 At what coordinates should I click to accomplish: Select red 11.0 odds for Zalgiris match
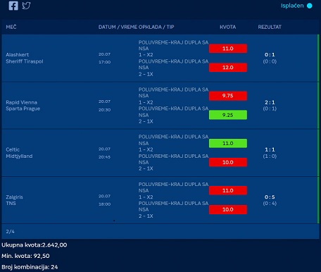228,190
